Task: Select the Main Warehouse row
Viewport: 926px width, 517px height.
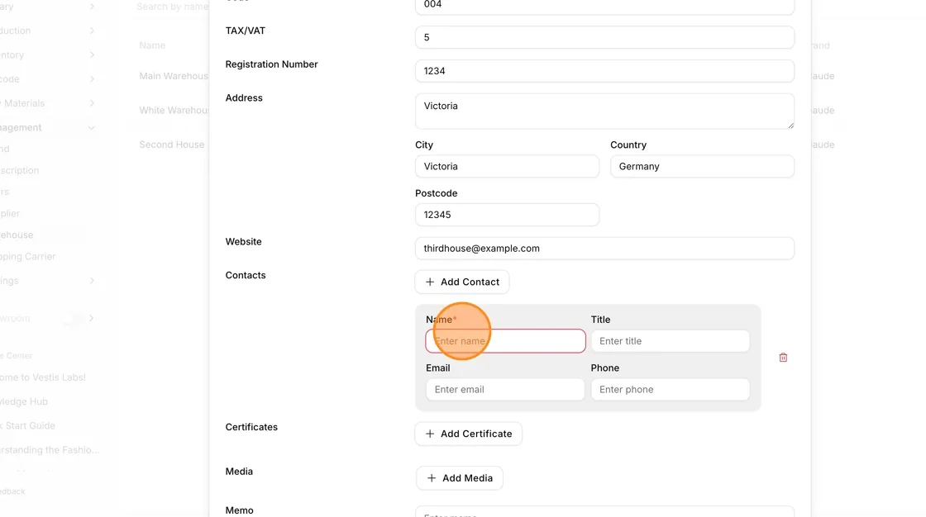Action: click(174, 76)
